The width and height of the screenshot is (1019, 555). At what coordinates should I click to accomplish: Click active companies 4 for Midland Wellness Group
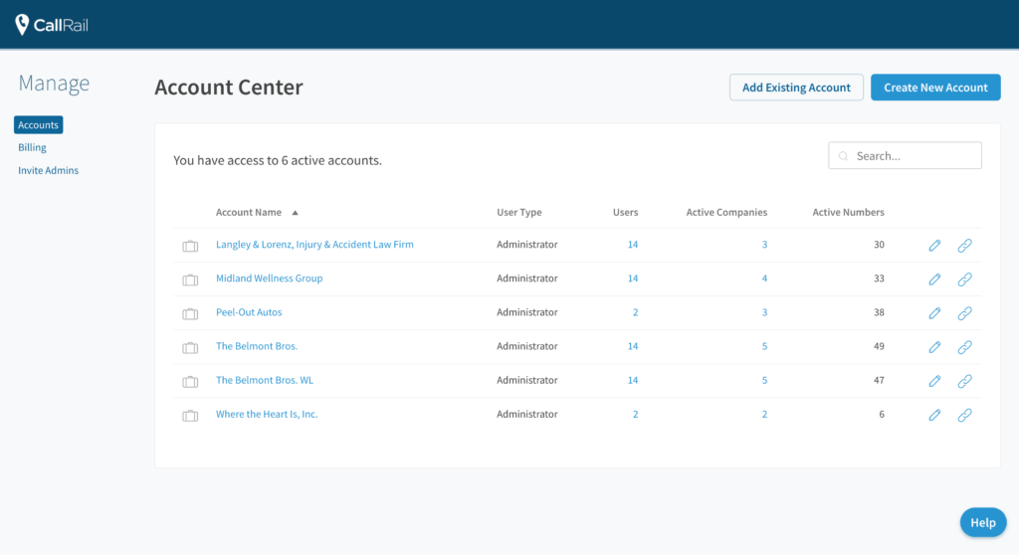coord(764,278)
